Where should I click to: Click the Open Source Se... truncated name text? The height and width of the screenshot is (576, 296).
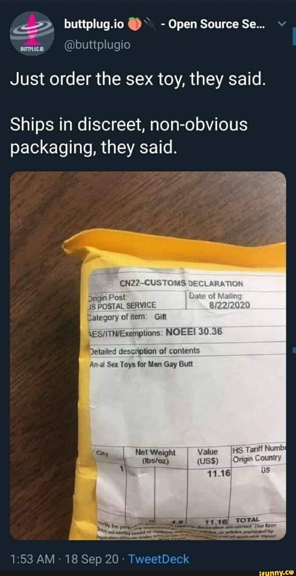click(x=217, y=24)
